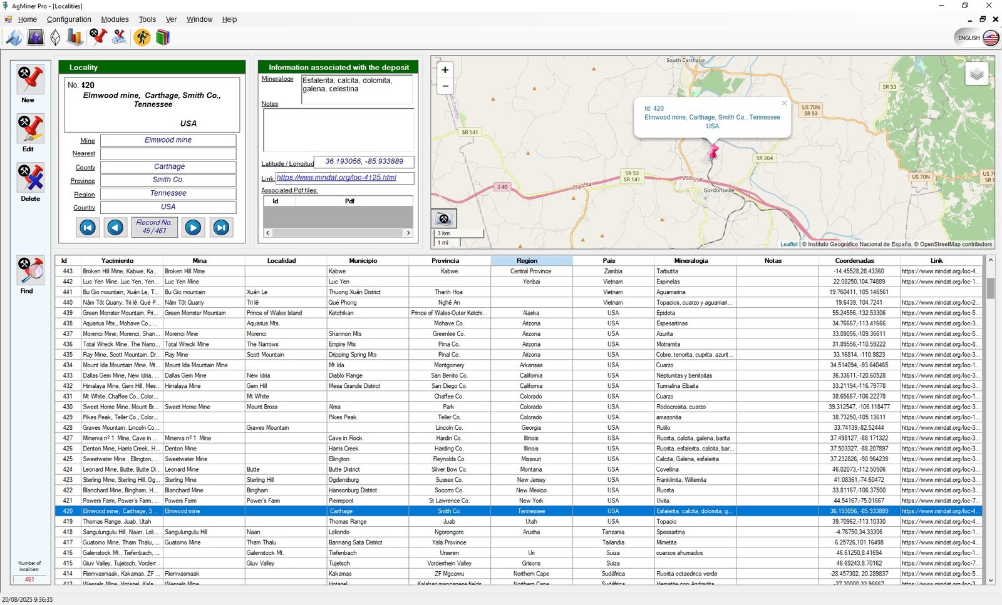Switch language using the ENGLISH flag toggle

click(x=977, y=38)
